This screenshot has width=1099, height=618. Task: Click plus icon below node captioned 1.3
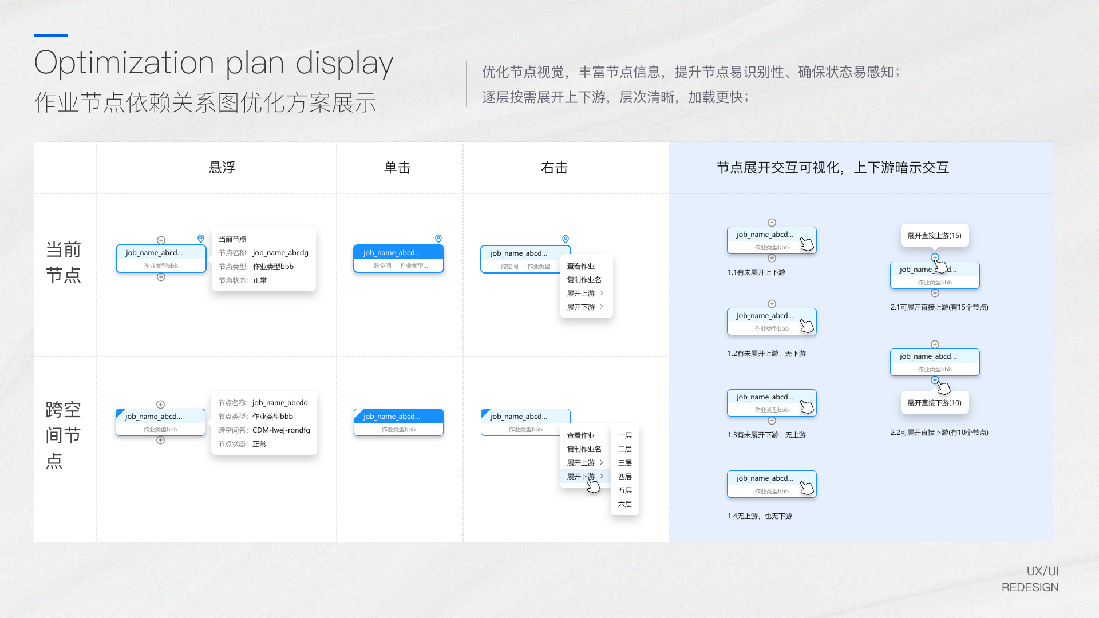pos(772,421)
